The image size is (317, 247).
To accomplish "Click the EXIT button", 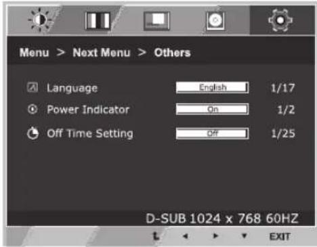I will point(280,237).
